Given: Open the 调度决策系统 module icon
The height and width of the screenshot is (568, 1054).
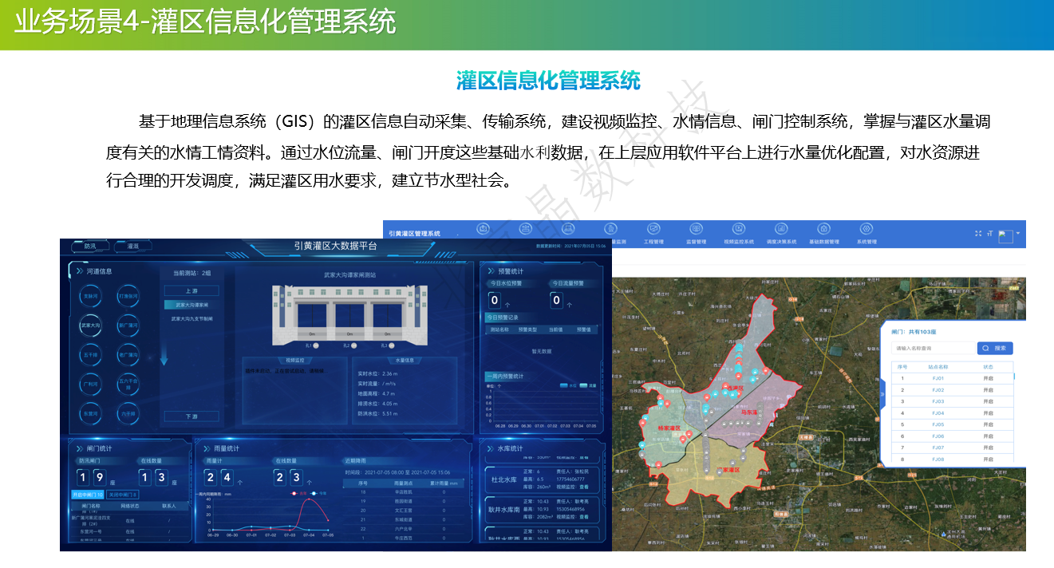Looking at the screenshot, I should [x=781, y=229].
